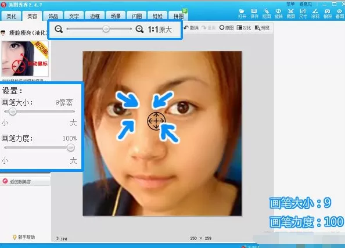Viewport: 345px width, 248px height.
Task: Open the 菜单 menu
Action: tap(290, 4)
